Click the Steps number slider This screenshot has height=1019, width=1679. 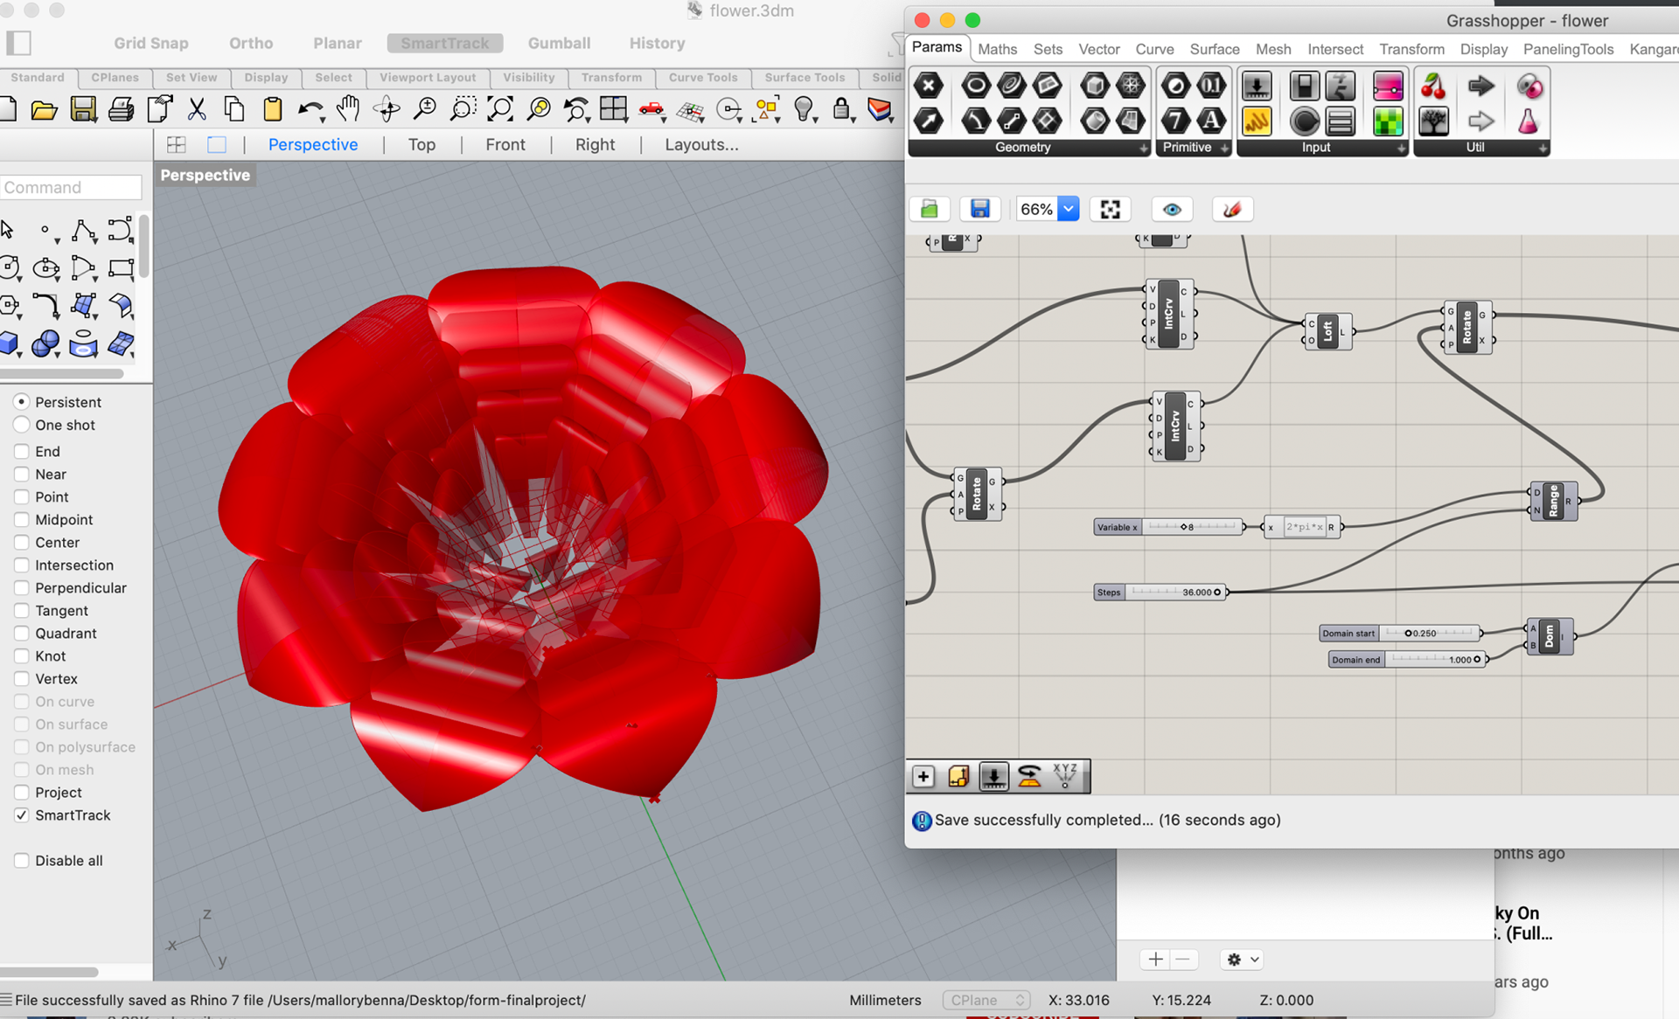1161,592
